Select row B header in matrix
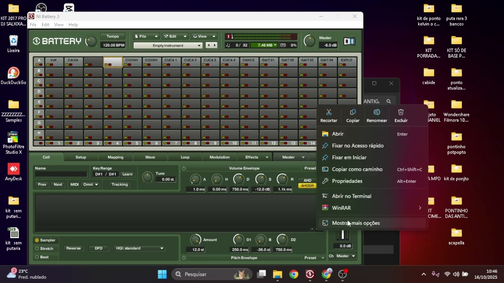The width and height of the screenshot is (504, 283). coord(39,73)
